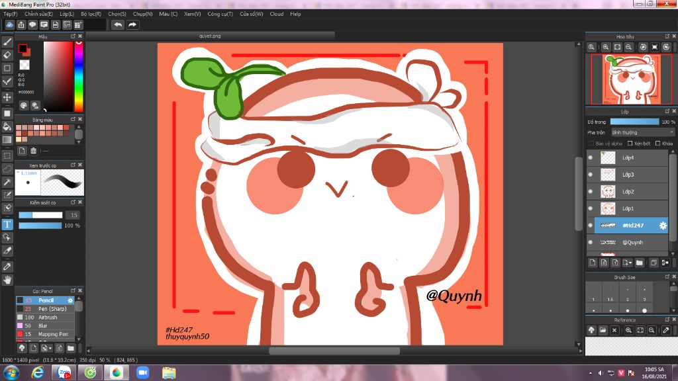Adjust the Độ trong opacity slider

point(634,122)
